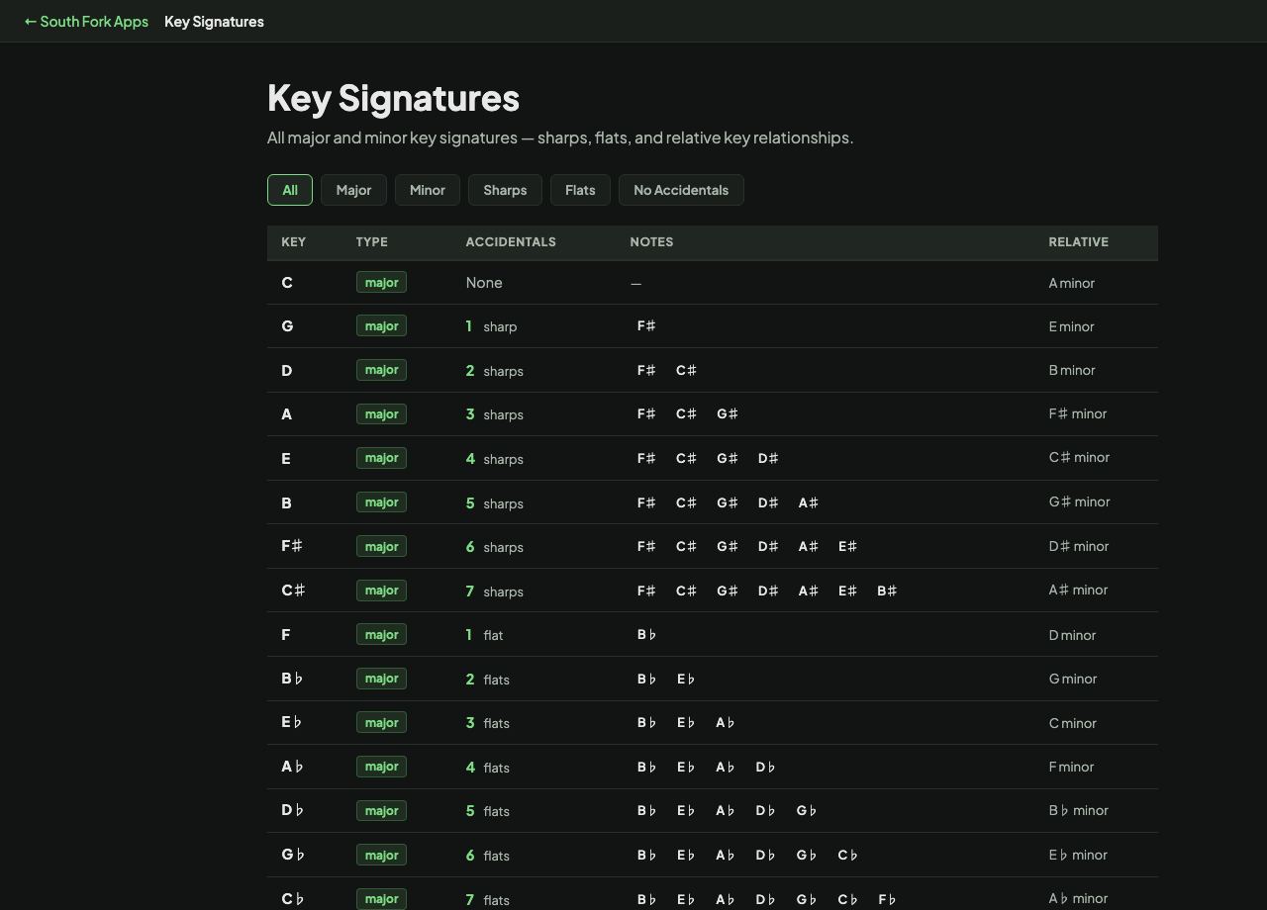Viewport: 1267px width, 910px height.
Task: Click the 'C♯' key name cell
Action: (x=293, y=591)
